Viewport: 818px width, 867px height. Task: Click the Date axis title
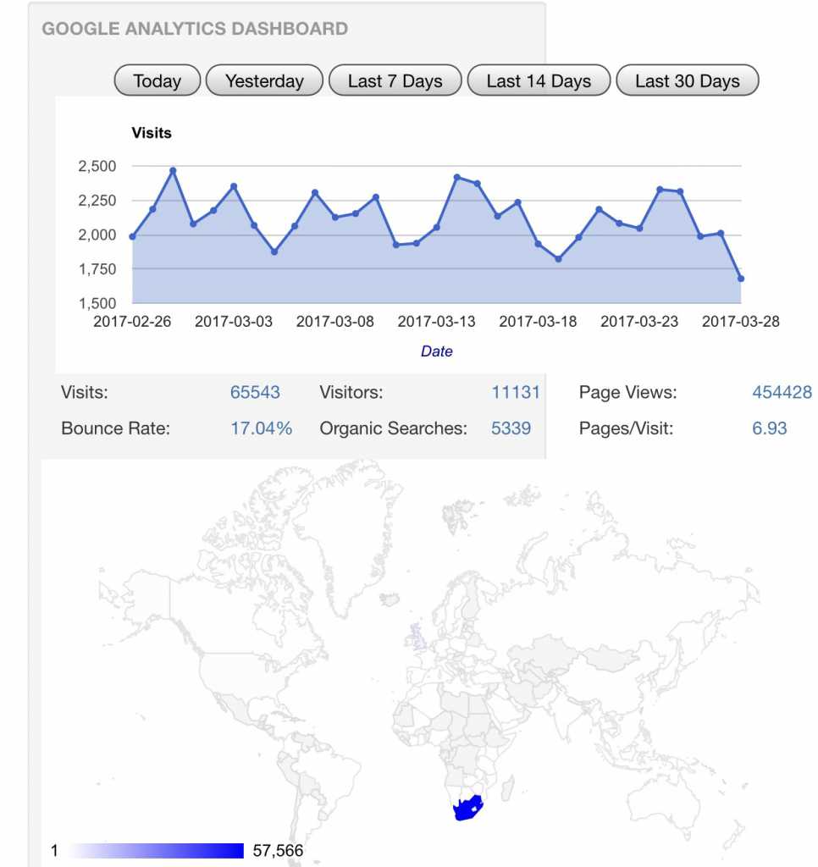click(x=436, y=351)
